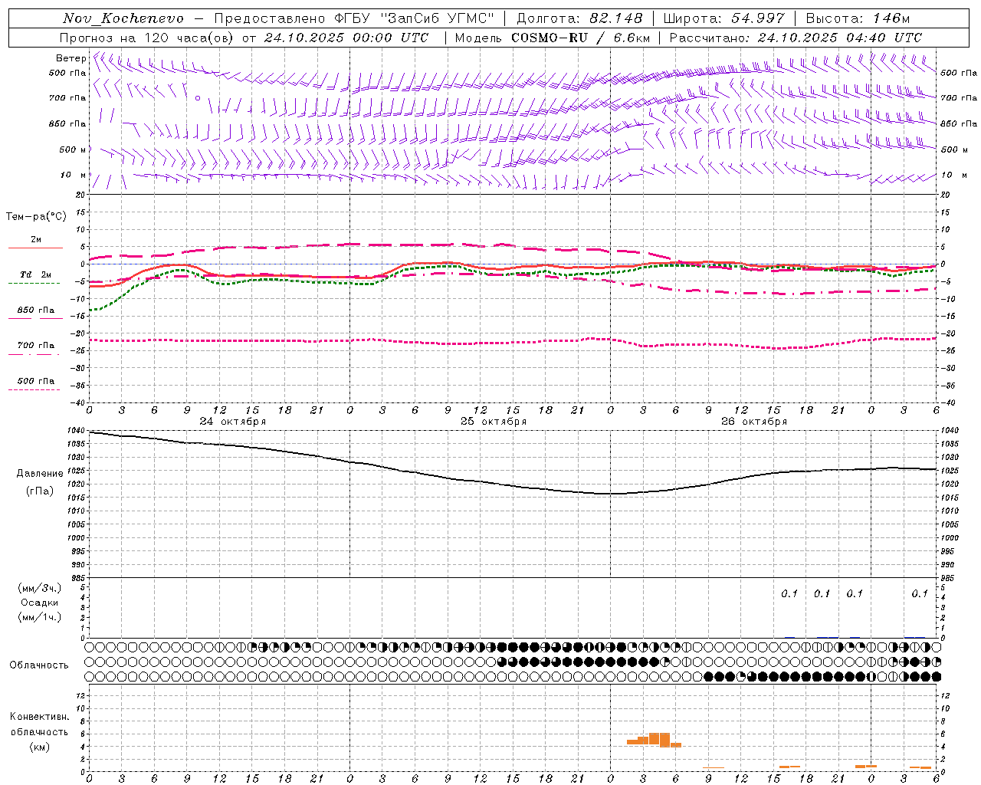The width and height of the screenshot is (981, 785).
Task: Click the 'Прогноз на 120 часа(ов)' forecast text
Action: (147, 38)
